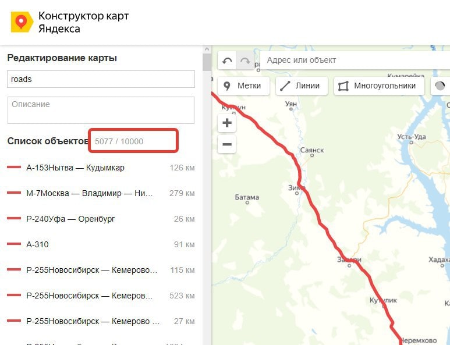Select the Многоугольники polygon tool
Screen dimensions: 450x345
click(x=379, y=86)
